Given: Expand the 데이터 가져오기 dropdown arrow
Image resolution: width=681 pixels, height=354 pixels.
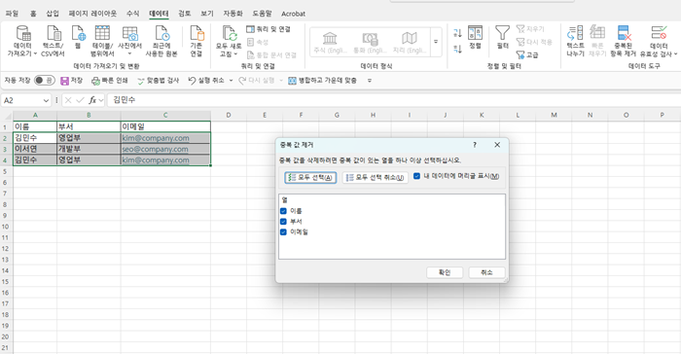Looking at the screenshot, I should click(x=35, y=53).
